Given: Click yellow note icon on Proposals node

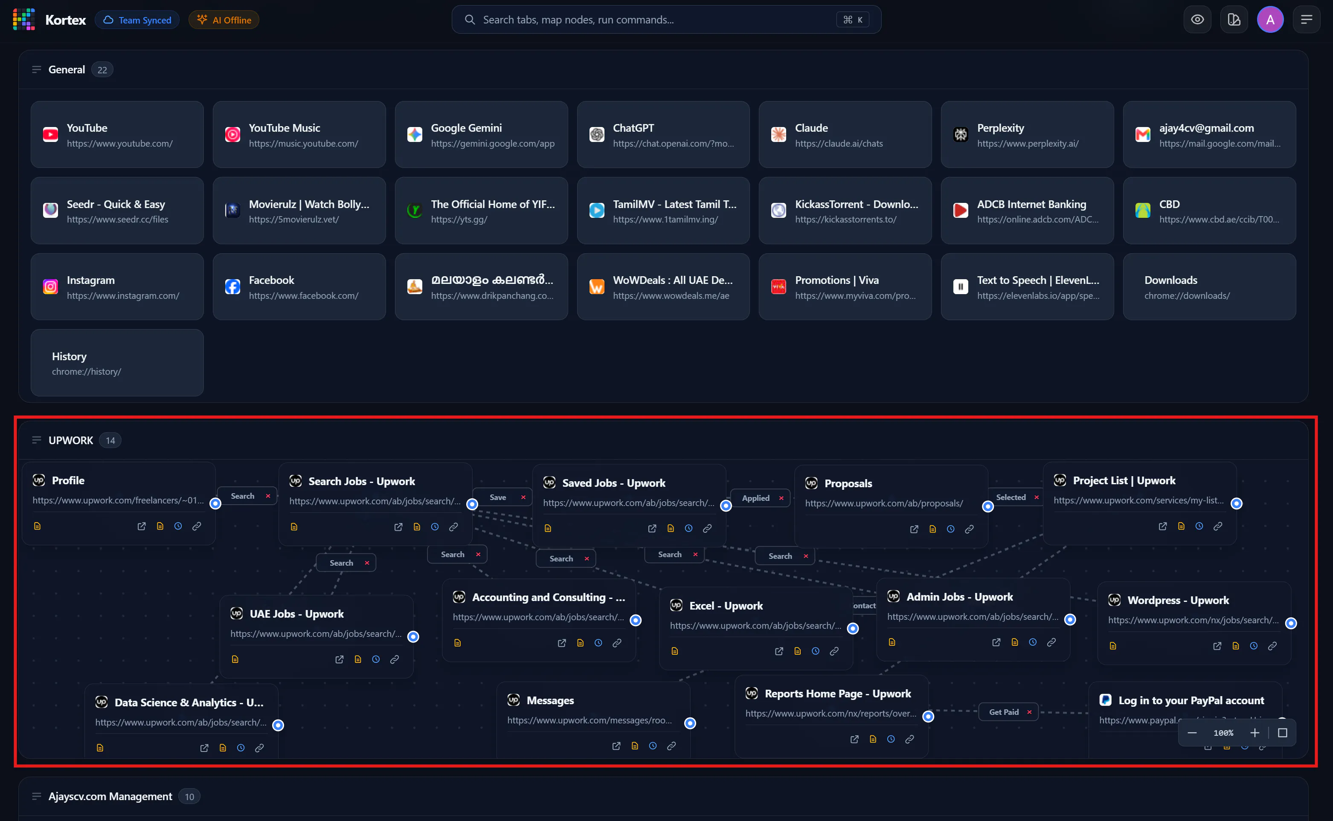Looking at the screenshot, I should pos(932,529).
